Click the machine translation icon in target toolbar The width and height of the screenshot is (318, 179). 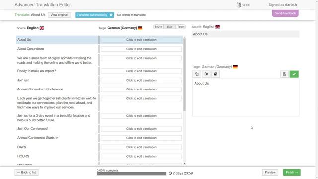(x=206, y=74)
